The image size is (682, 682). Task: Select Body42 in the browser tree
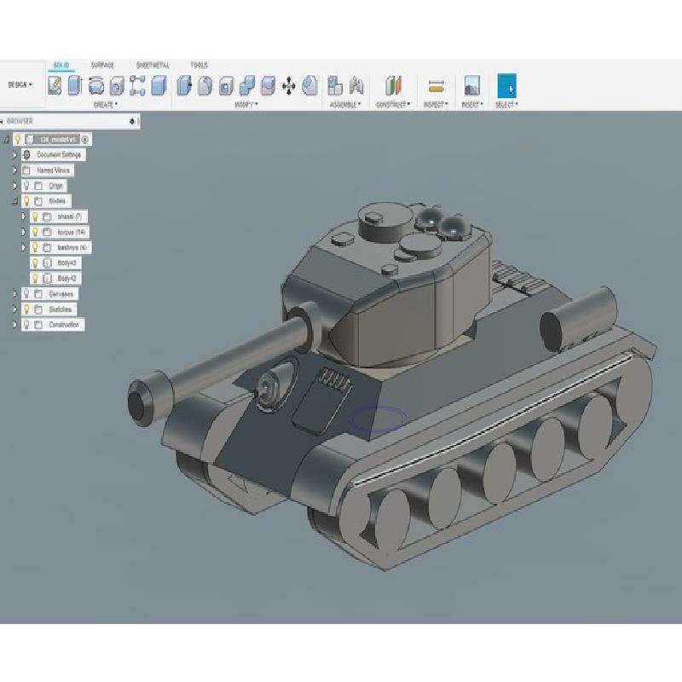click(68, 278)
